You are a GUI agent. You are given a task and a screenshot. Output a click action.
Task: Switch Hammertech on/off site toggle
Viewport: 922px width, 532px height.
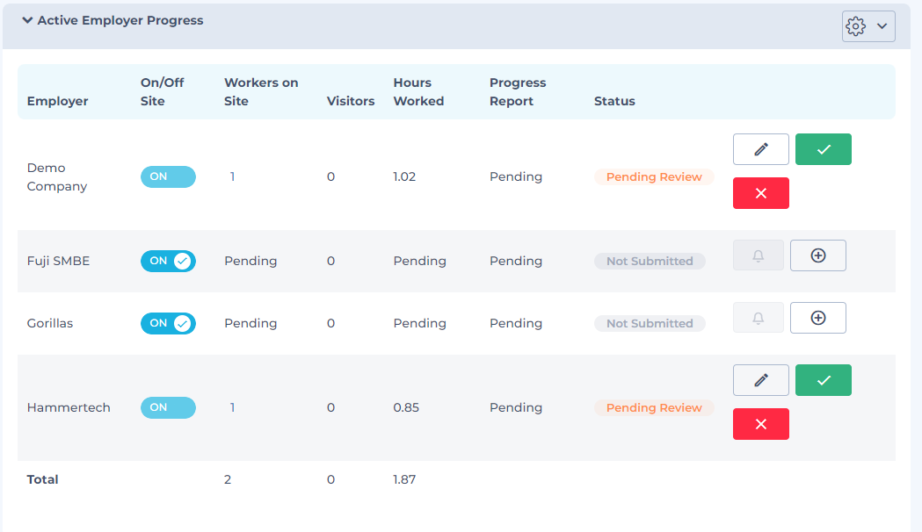(x=168, y=407)
